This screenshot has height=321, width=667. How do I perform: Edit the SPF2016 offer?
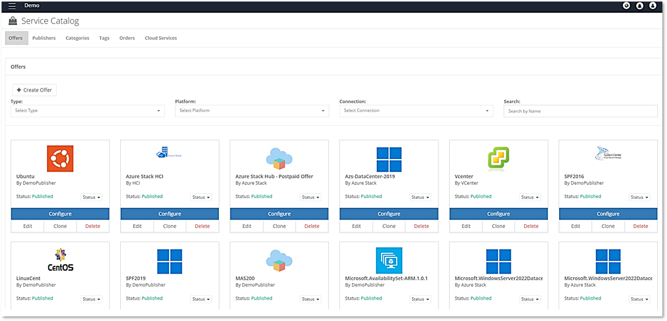click(576, 226)
